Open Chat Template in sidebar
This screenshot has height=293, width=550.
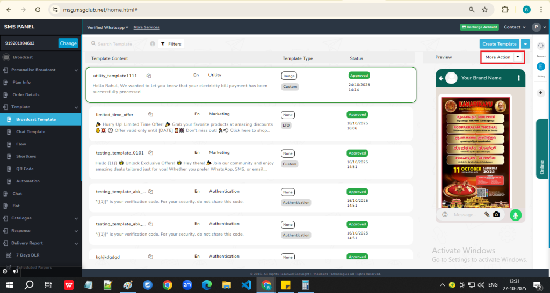tap(30, 131)
